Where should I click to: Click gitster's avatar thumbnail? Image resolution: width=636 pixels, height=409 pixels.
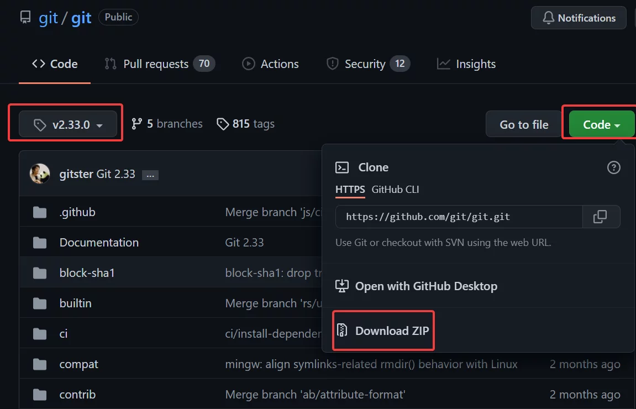(40, 174)
